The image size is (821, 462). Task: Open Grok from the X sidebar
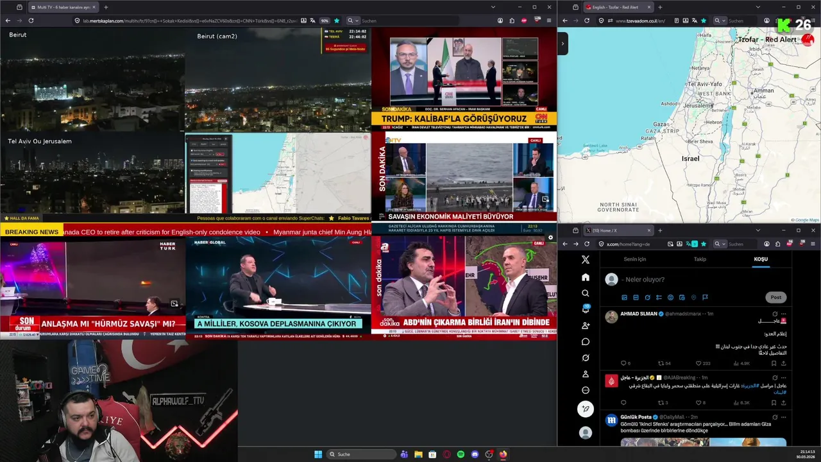pos(585,358)
